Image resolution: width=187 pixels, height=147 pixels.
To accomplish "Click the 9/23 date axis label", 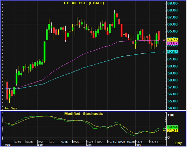I will [76, 142].
